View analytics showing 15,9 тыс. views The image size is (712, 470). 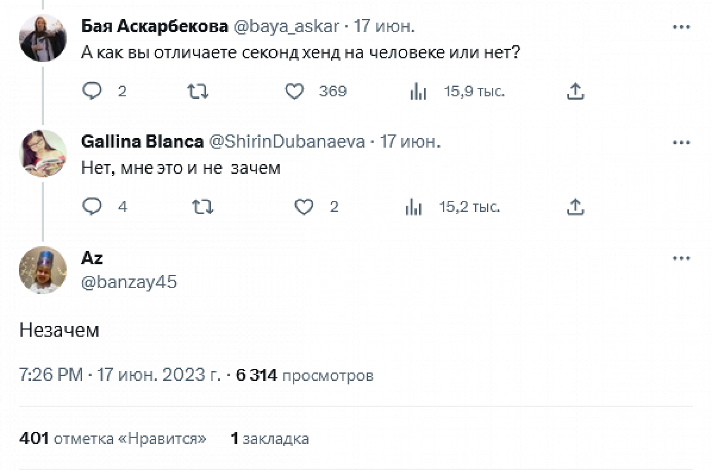coord(418,91)
